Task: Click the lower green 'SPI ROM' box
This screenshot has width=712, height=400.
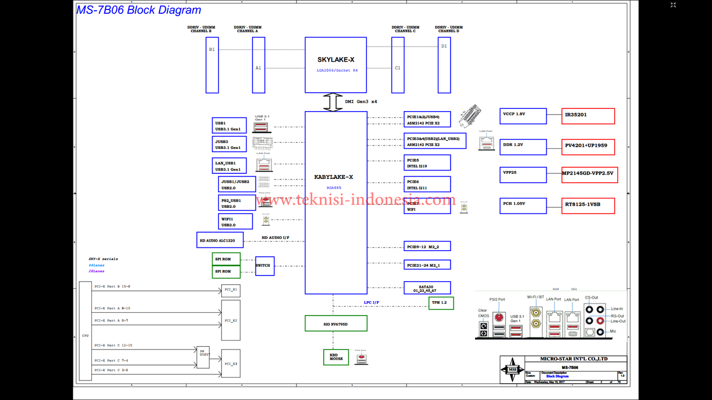Action: coord(226,272)
